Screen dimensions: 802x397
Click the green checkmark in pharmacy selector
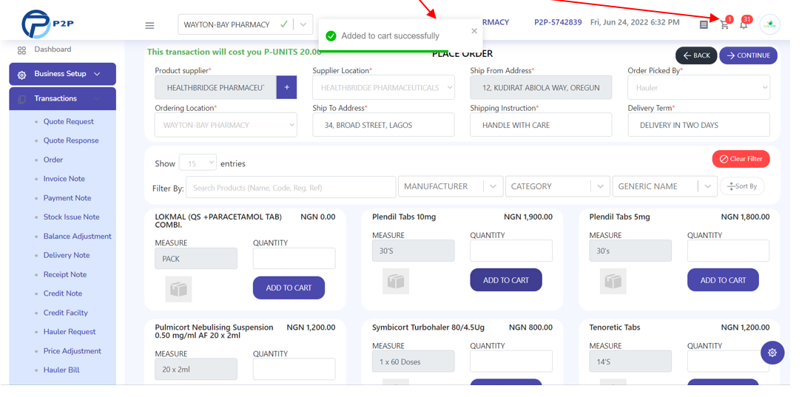tap(284, 24)
